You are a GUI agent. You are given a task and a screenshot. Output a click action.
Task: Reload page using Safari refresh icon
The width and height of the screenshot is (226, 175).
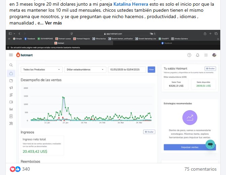point(155,34)
